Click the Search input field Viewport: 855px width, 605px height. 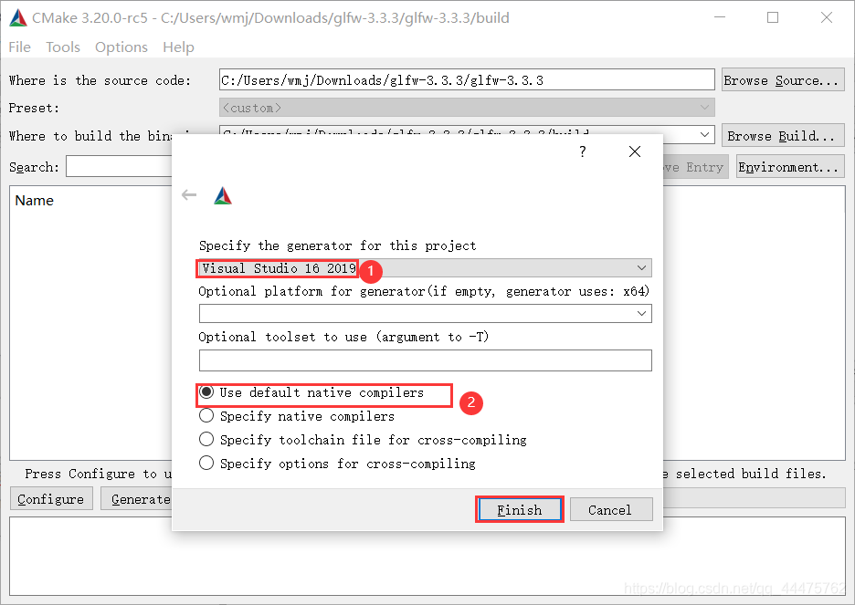pos(120,167)
